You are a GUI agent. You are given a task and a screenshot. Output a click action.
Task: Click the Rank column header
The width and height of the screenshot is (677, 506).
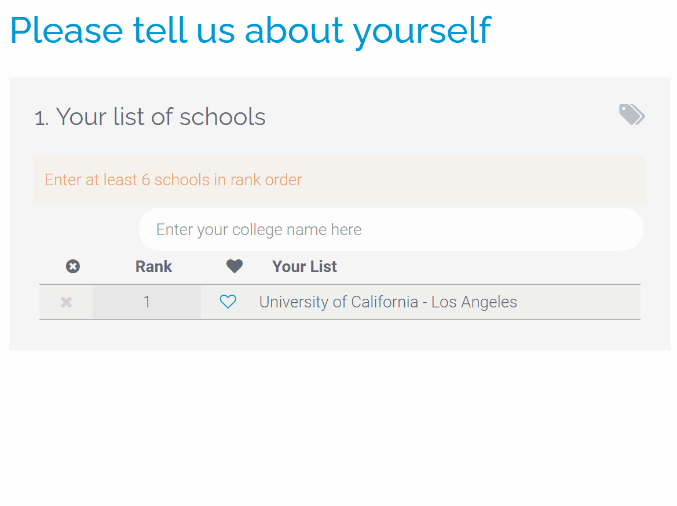[153, 266]
